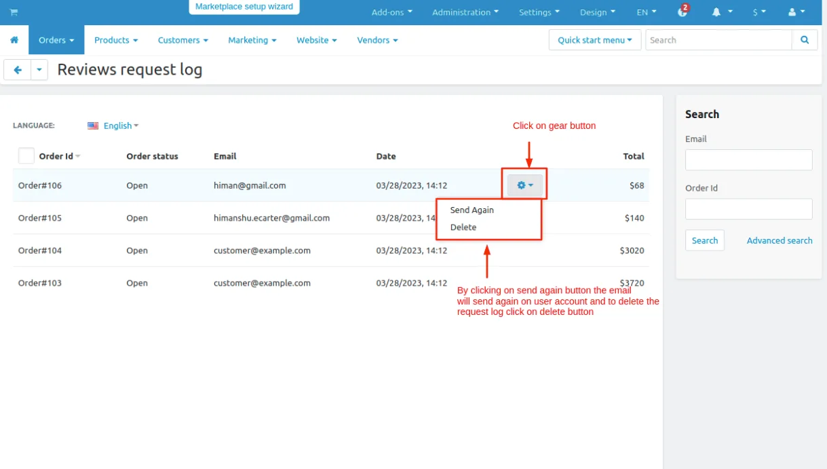Click the Search button in sidebar

coord(705,240)
